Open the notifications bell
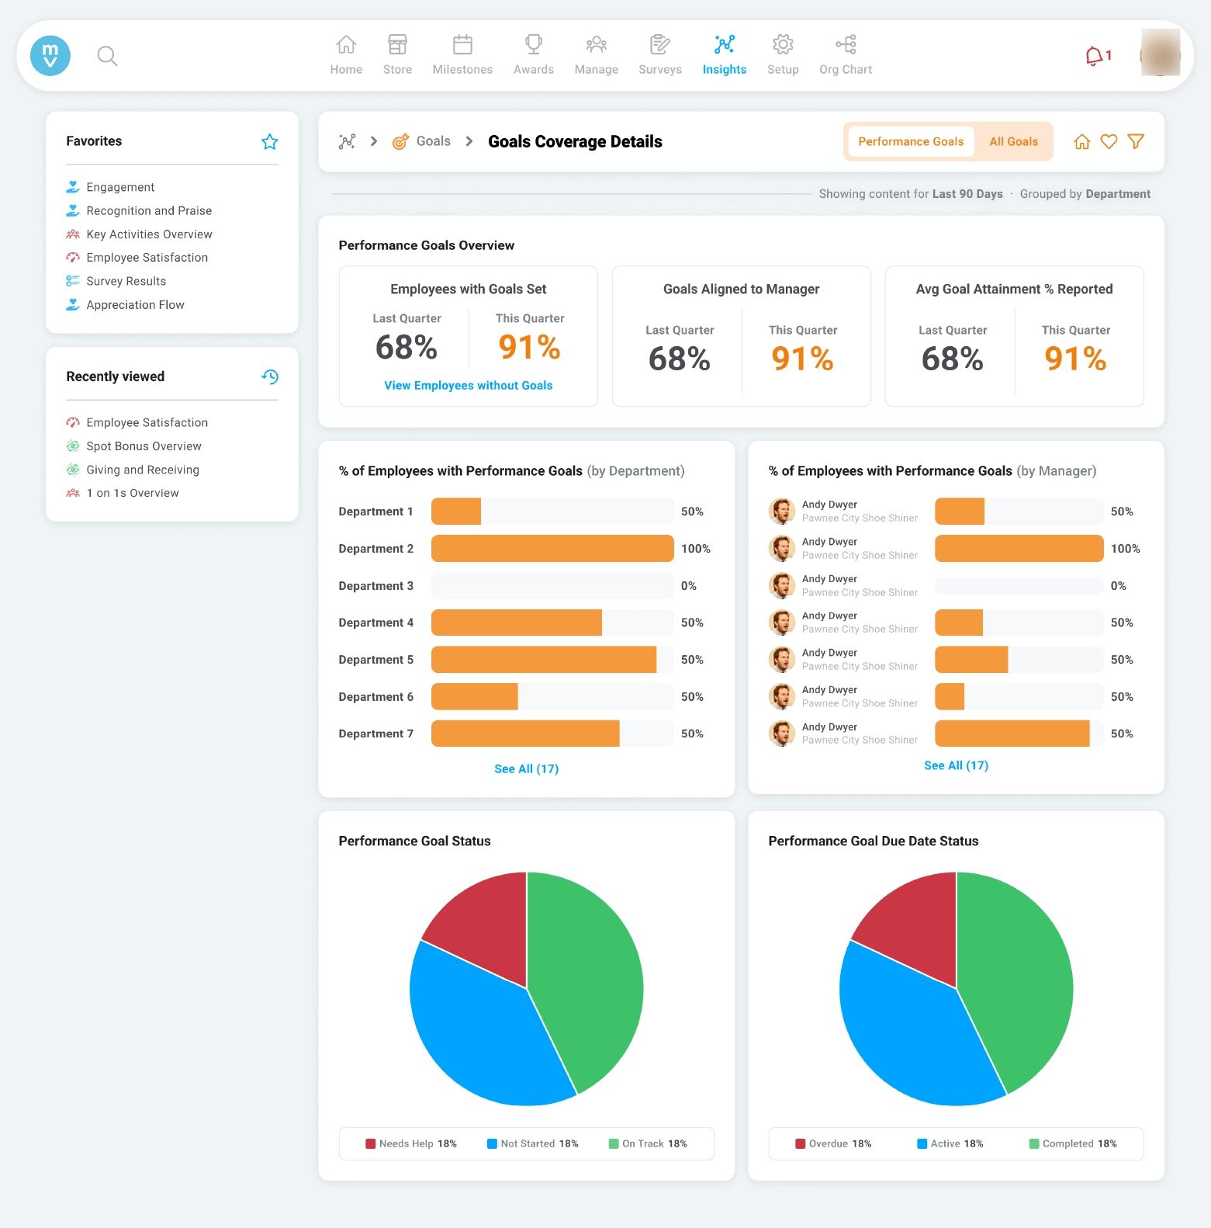 click(x=1095, y=56)
